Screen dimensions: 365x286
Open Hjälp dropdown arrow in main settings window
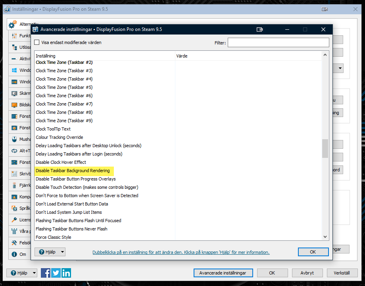[34, 273]
